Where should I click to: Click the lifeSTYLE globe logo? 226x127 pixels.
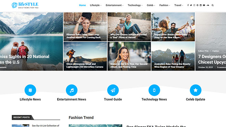[25, 5]
